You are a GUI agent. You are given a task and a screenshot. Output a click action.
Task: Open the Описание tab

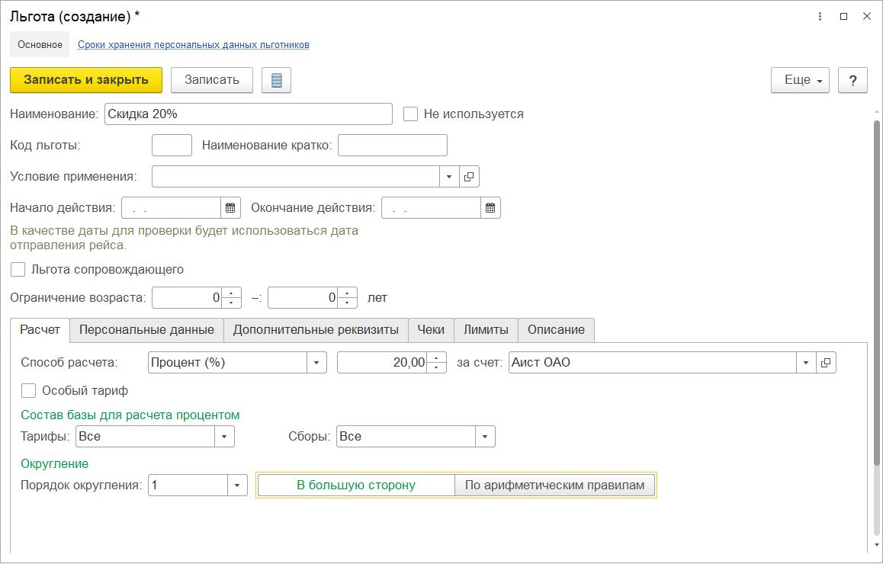pos(557,330)
